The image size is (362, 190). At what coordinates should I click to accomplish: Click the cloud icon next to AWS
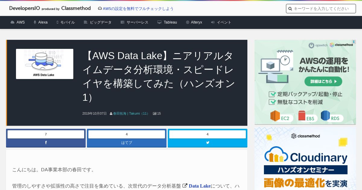[12, 22]
